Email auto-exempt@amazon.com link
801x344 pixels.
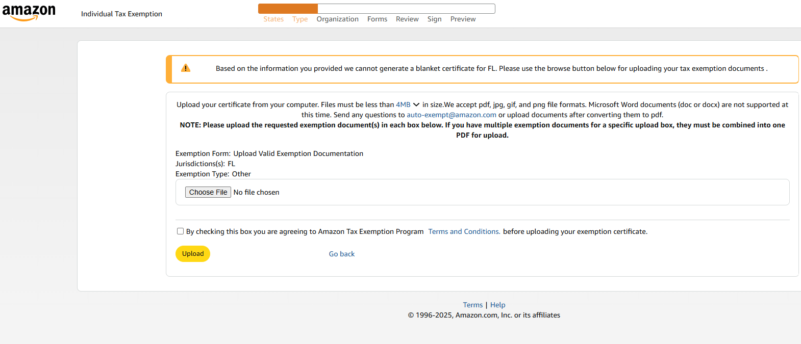452,115
